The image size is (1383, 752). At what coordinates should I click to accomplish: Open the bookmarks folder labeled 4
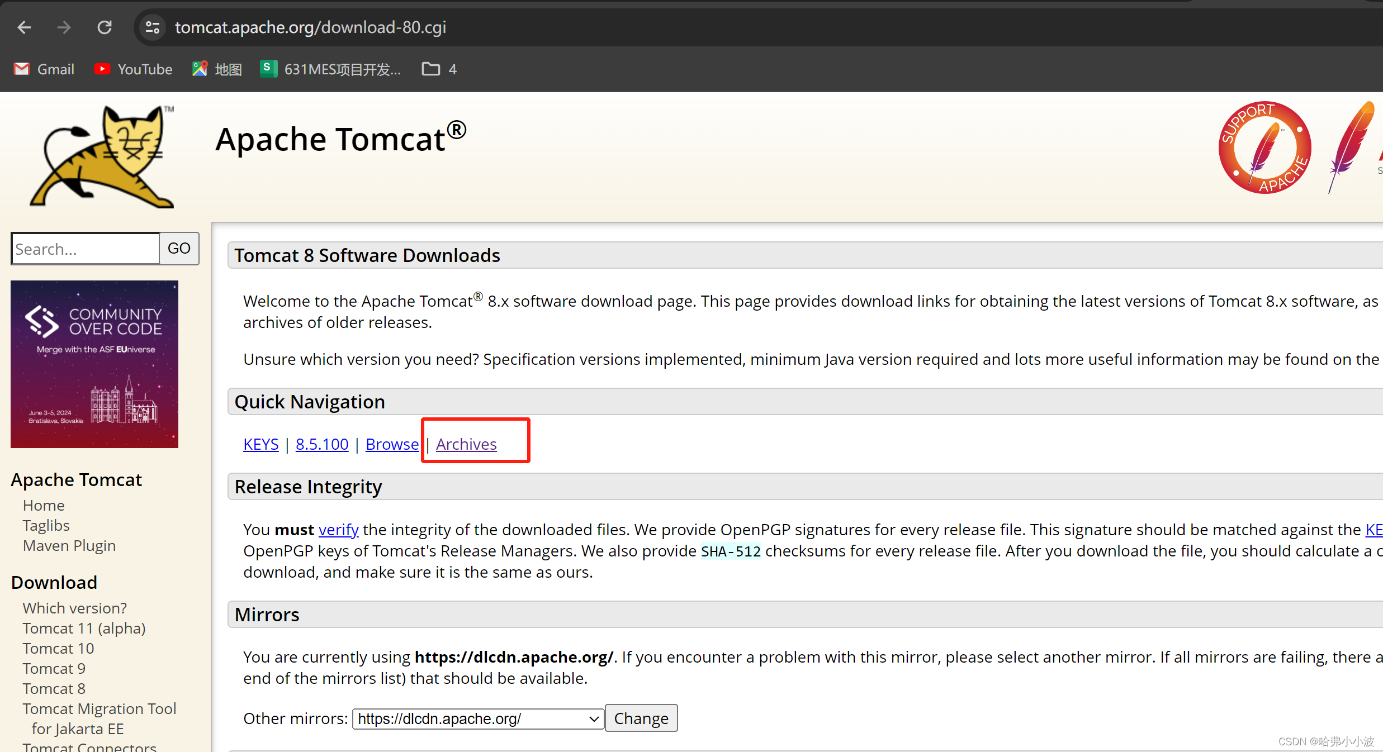tap(438, 69)
